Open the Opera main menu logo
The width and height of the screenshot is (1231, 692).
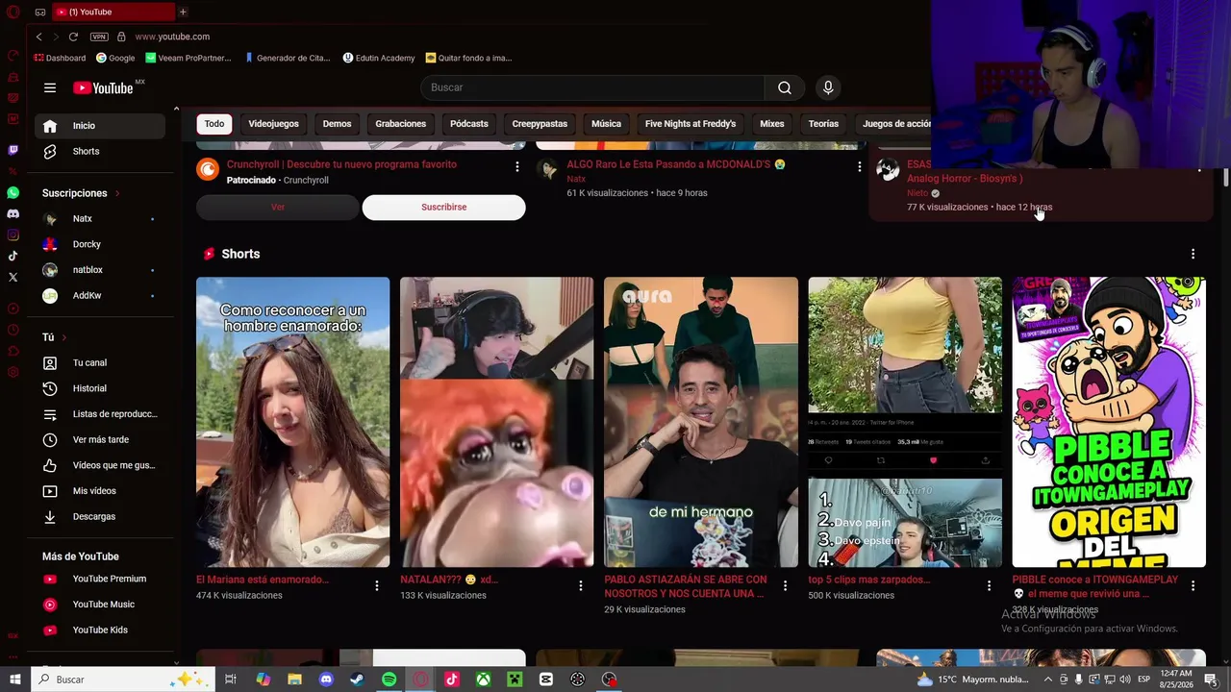click(13, 12)
